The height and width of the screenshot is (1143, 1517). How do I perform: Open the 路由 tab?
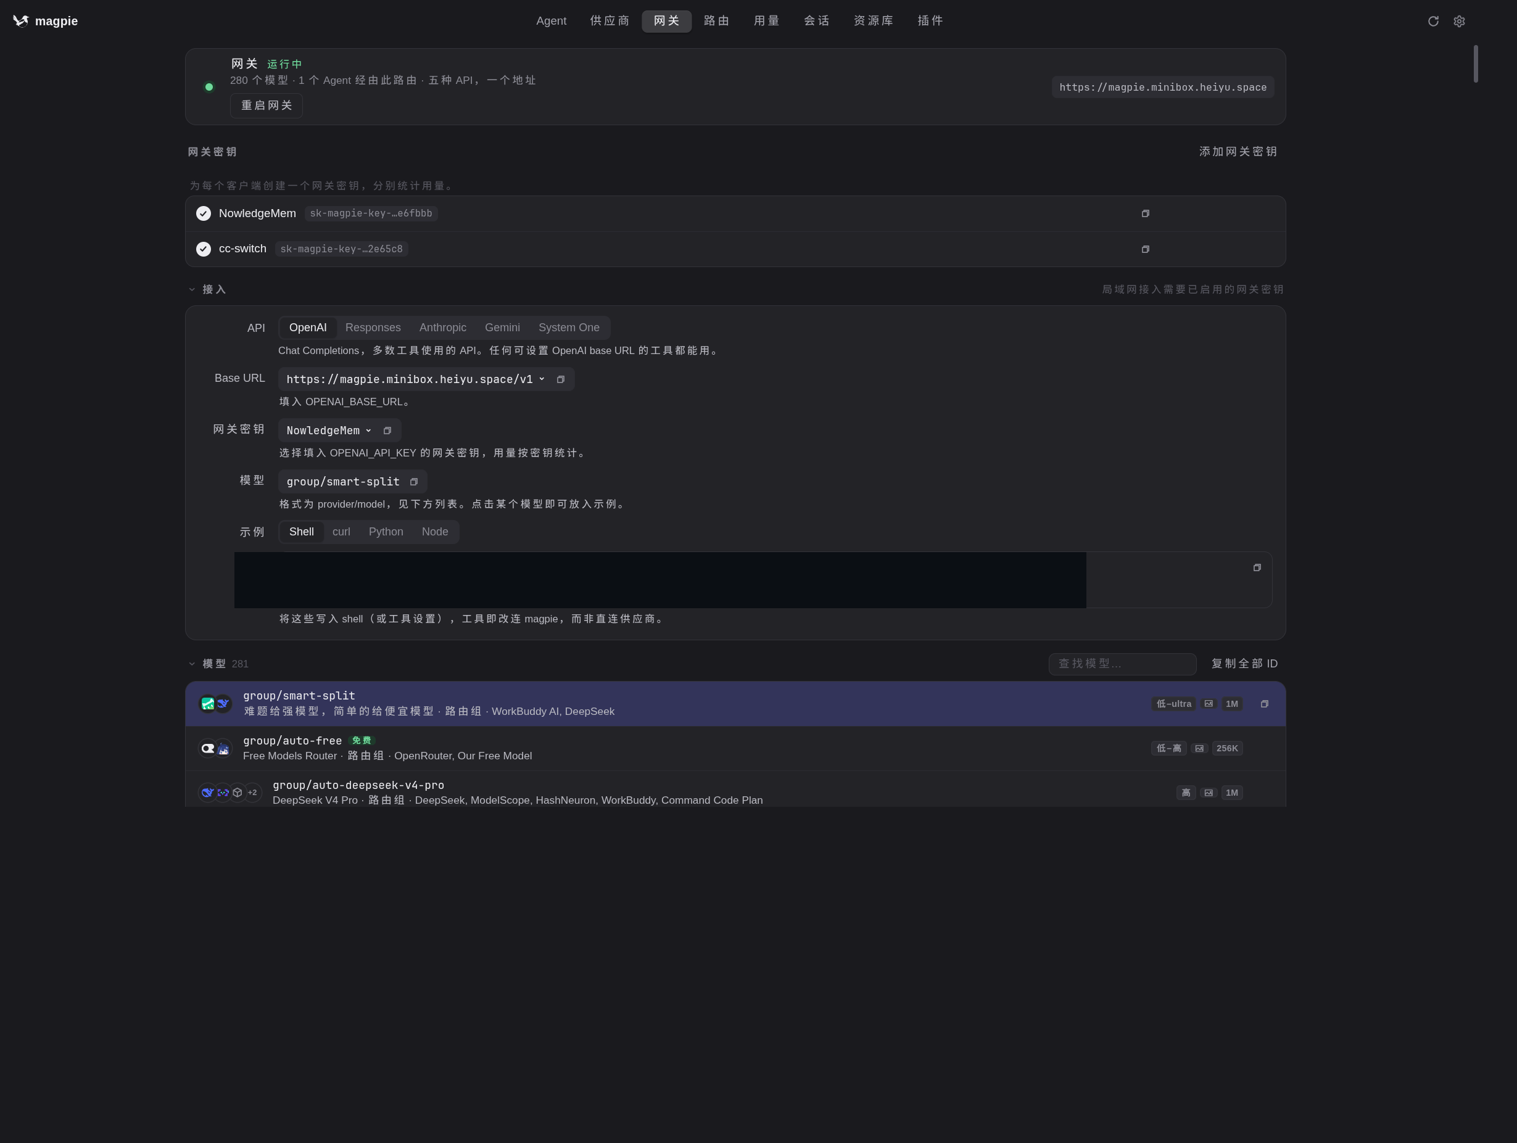[717, 21]
